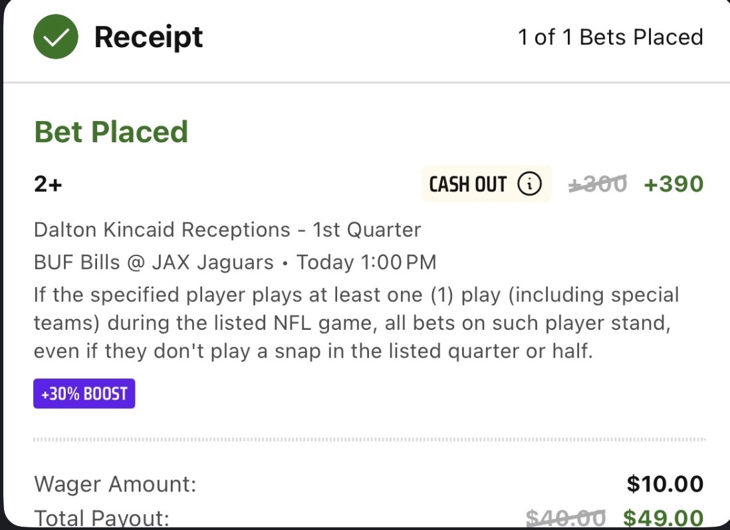Tap the info icon beside Cash Out
The width and height of the screenshot is (730, 530).
[529, 184]
